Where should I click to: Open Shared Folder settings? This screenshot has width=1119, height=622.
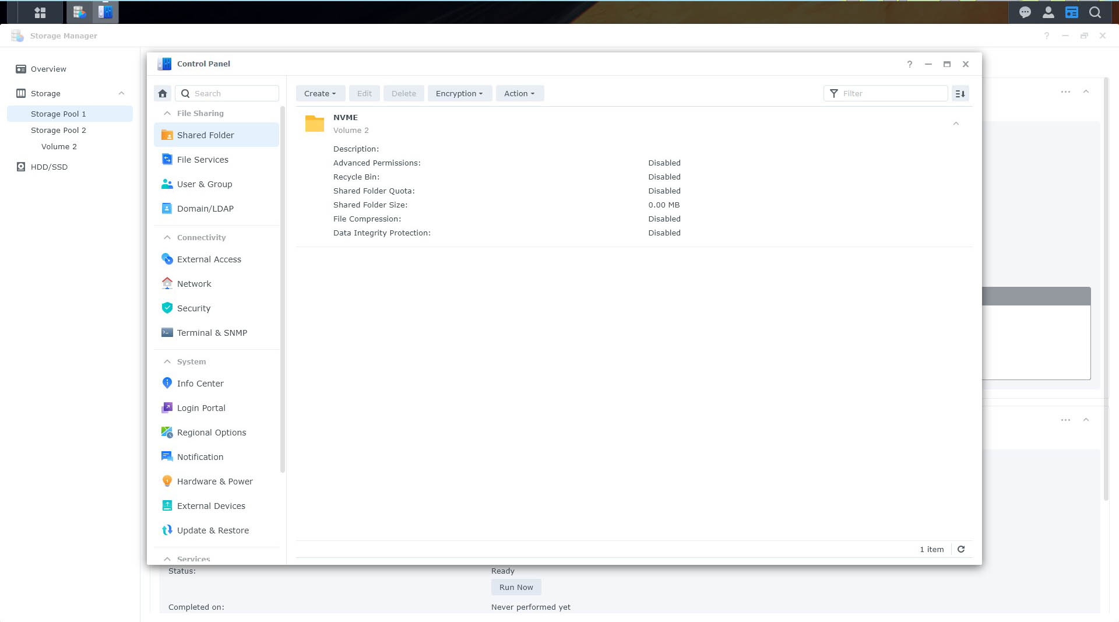coord(216,135)
